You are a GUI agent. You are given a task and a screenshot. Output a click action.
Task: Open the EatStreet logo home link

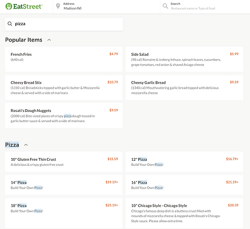(x=24, y=6)
